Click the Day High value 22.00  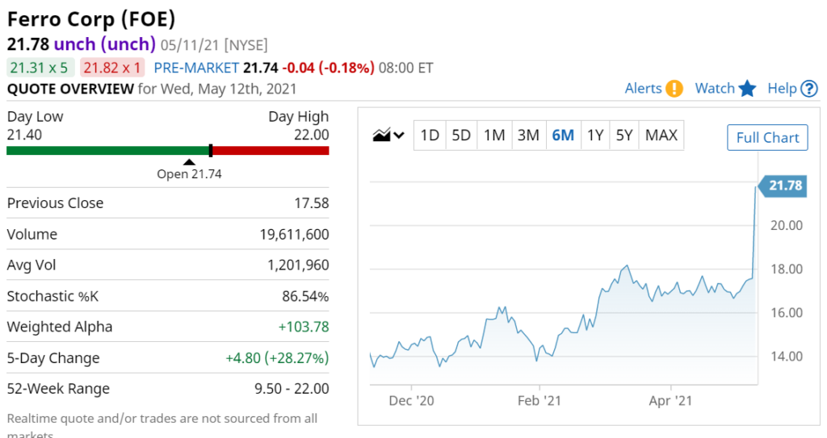coord(311,135)
